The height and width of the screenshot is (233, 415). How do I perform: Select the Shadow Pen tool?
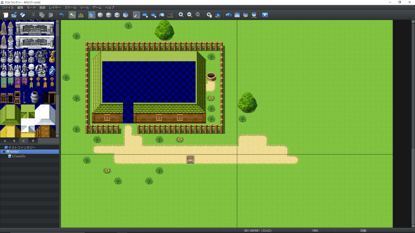point(170,15)
